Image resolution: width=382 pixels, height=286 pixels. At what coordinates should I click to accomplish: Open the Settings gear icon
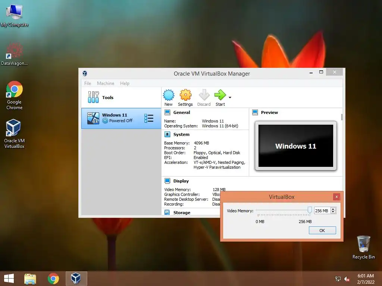(185, 95)
